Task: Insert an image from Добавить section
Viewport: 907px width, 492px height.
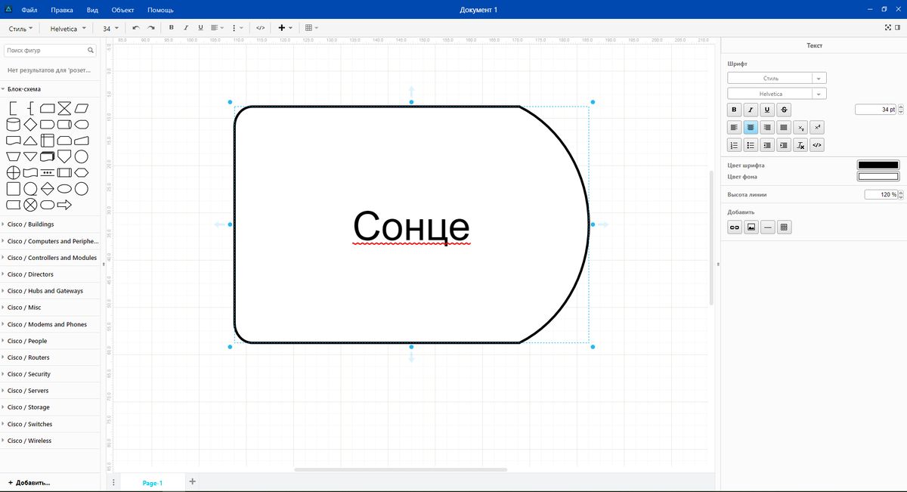Action: [751, 227]
